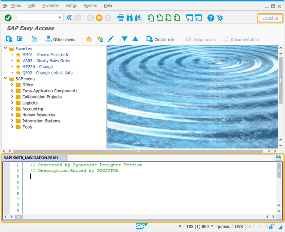285x232 pixels.
Task: Open the Menu menu
Action: point(16,6)
